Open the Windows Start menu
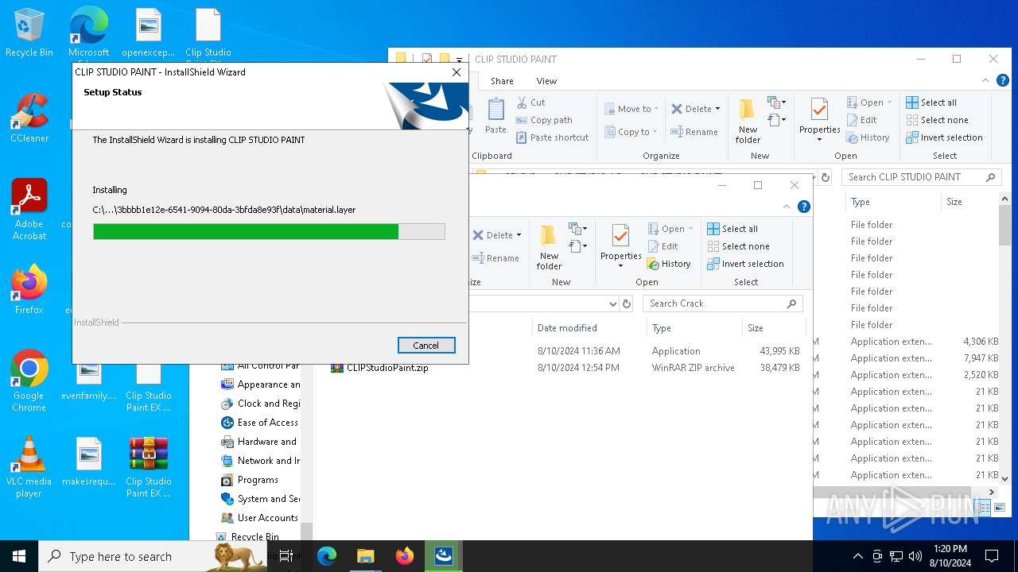 pyautogui.click(x=19, y=556)
